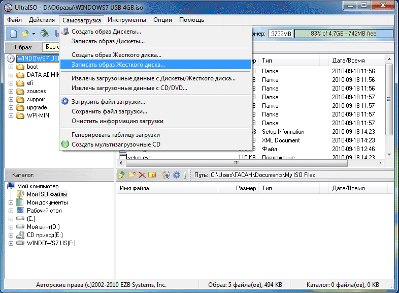Choose Записать образ Жесткого диска
Image resolution: width=399 pixels, height=293 pixels.
tap(155, 65)
